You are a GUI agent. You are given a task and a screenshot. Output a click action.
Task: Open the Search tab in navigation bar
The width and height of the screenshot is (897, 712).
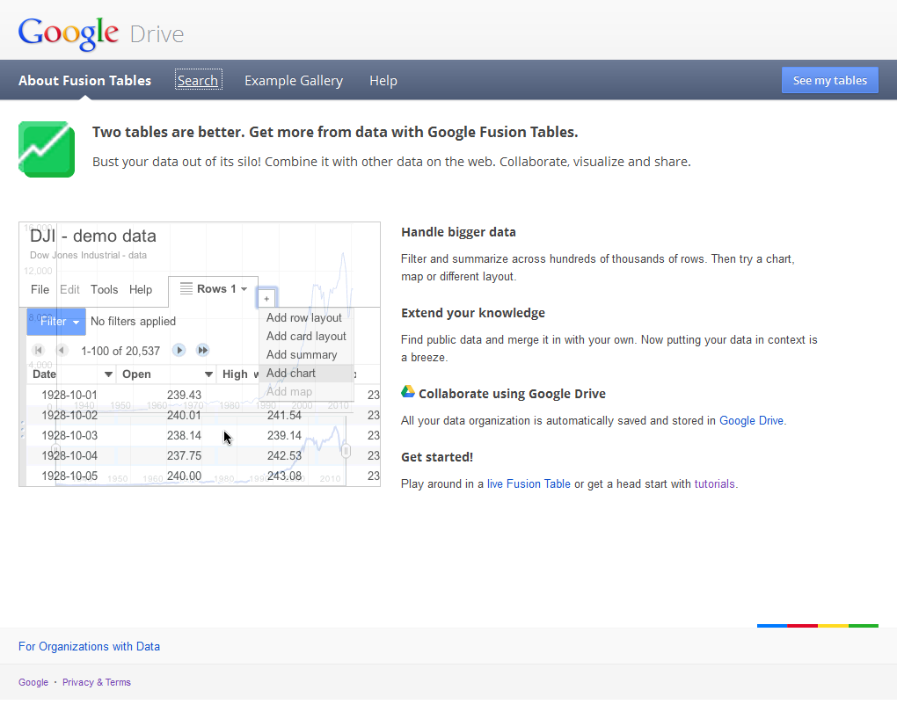tap(198, 81)
